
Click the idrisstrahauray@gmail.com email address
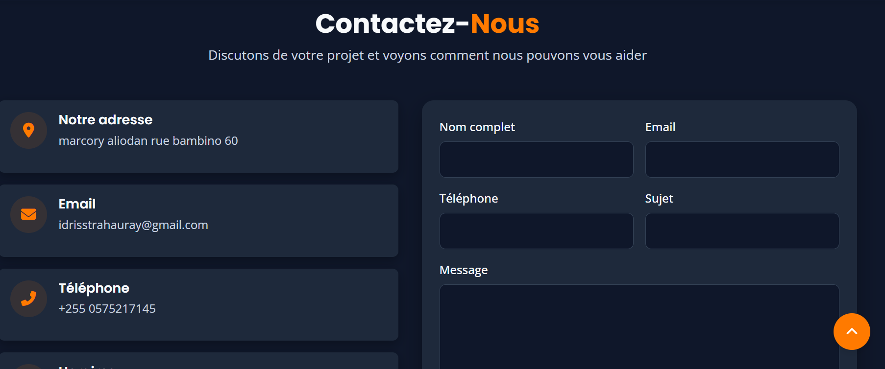coord(133,225)
